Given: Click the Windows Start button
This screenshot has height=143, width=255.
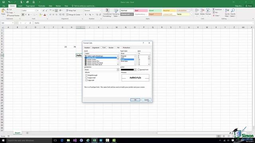Looking at the screenshot, I should coord(3,140).
